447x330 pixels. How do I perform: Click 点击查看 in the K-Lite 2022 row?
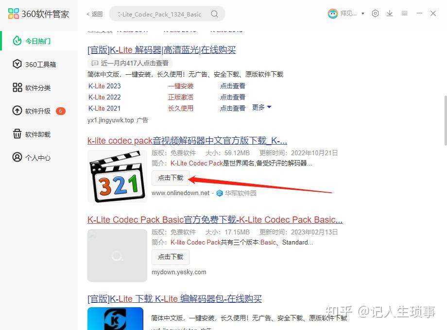click(x=233, y=97)
